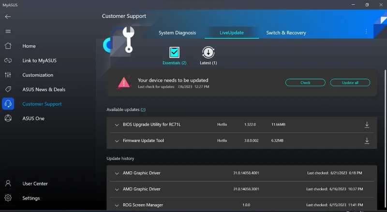The height and width of the screenshot is (212, 387).
Task: Click the Settings gear icon
Action: pos(8,198)
